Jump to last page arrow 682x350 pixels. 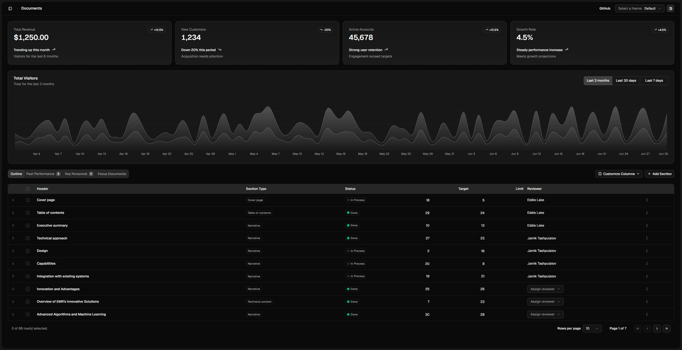click(x=667, y=329)
